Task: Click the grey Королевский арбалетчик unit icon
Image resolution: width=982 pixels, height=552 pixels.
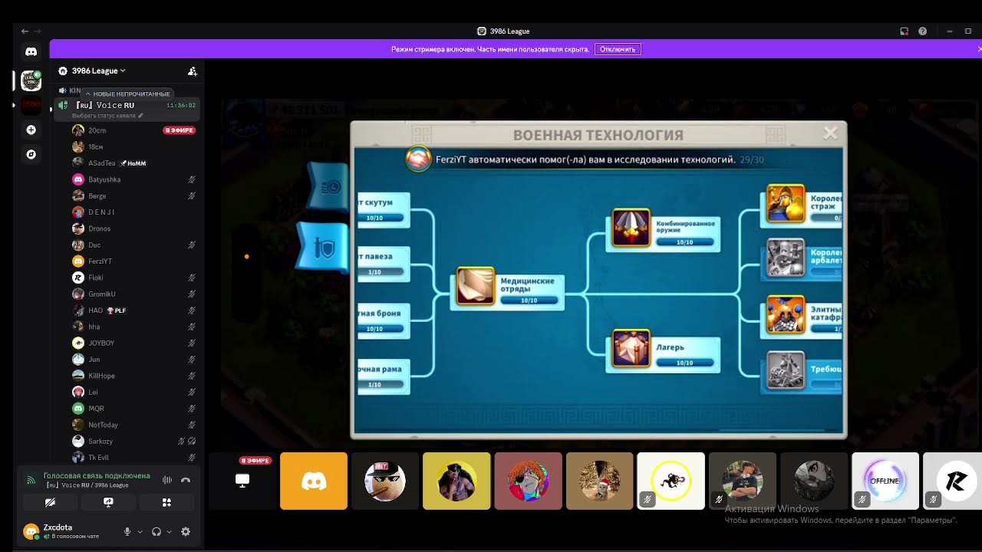Action: point(786,259)
